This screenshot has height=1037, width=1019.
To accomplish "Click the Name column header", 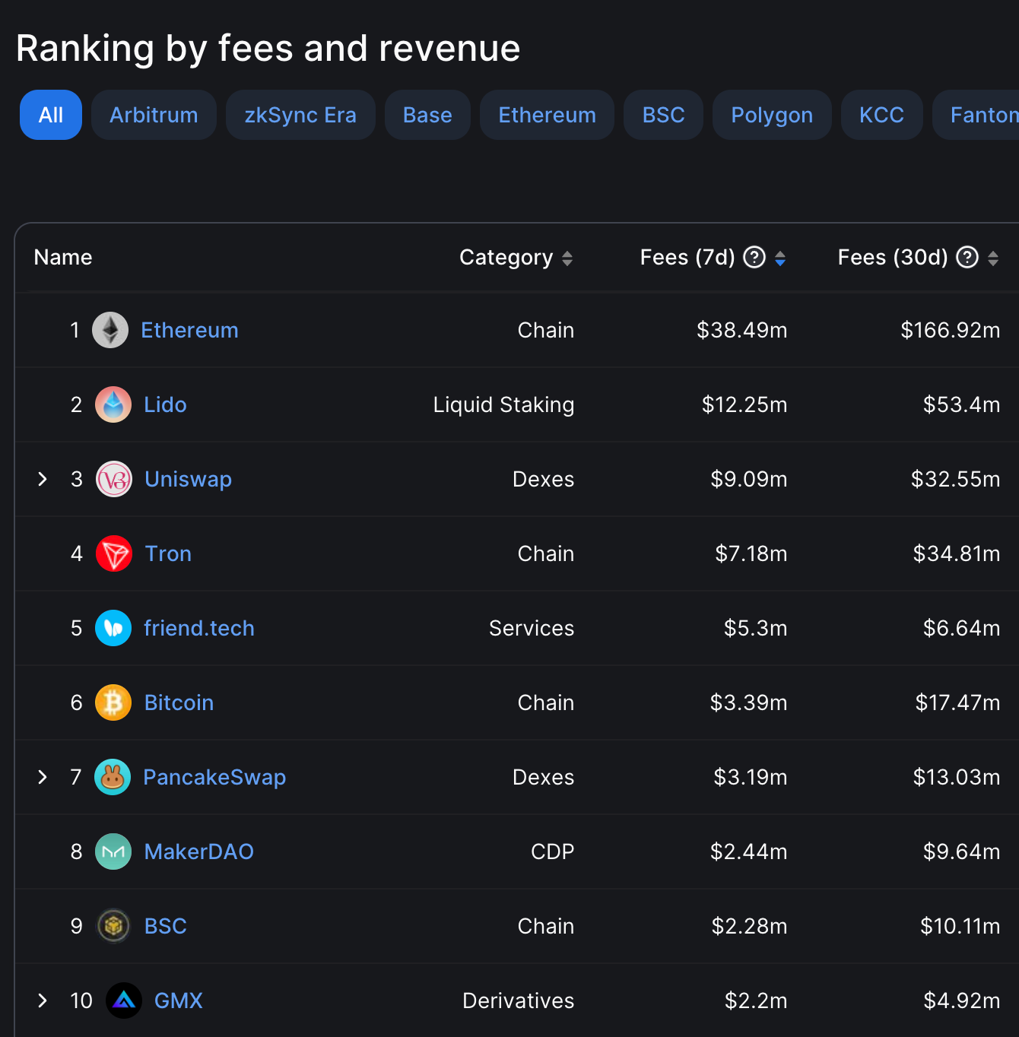I will point(63,257).
